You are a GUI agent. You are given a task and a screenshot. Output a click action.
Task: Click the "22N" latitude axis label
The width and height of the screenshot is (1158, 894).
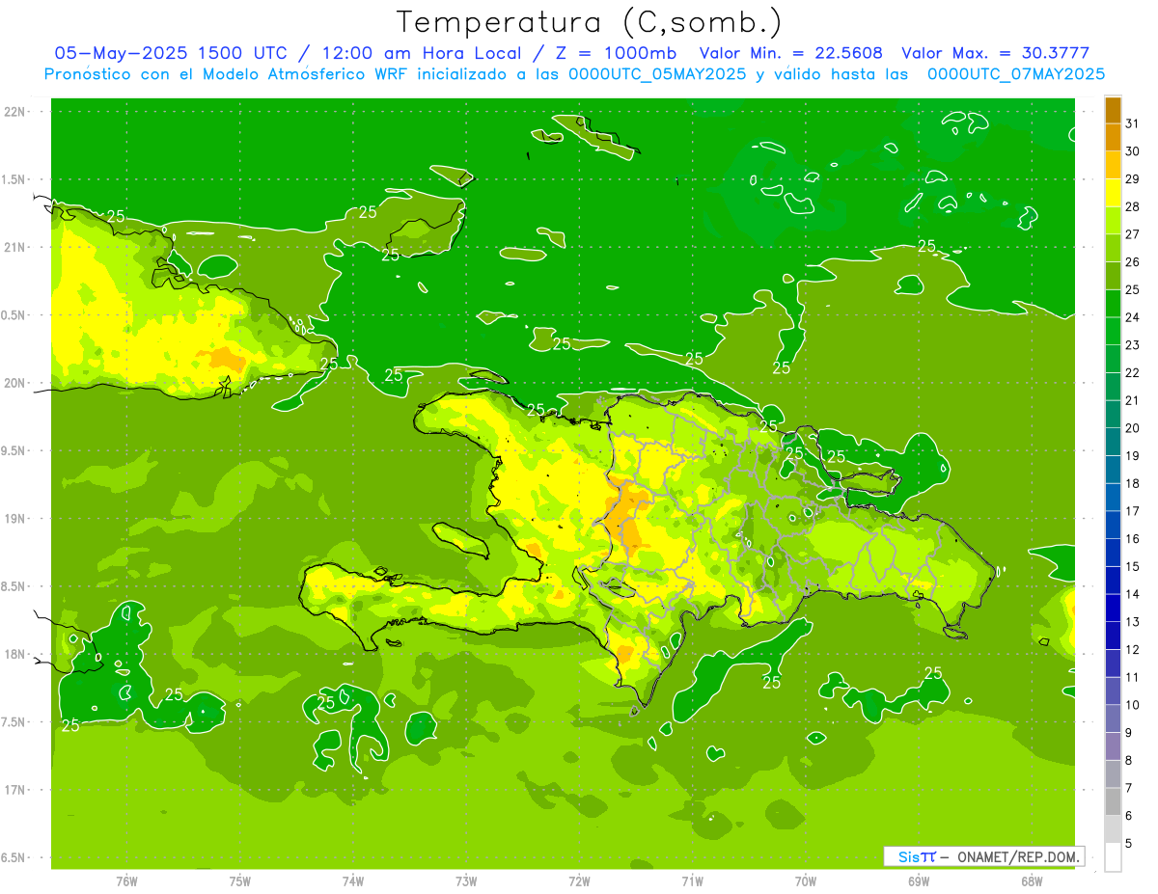point(16,112)
